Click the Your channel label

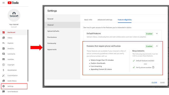click(14, 24)
